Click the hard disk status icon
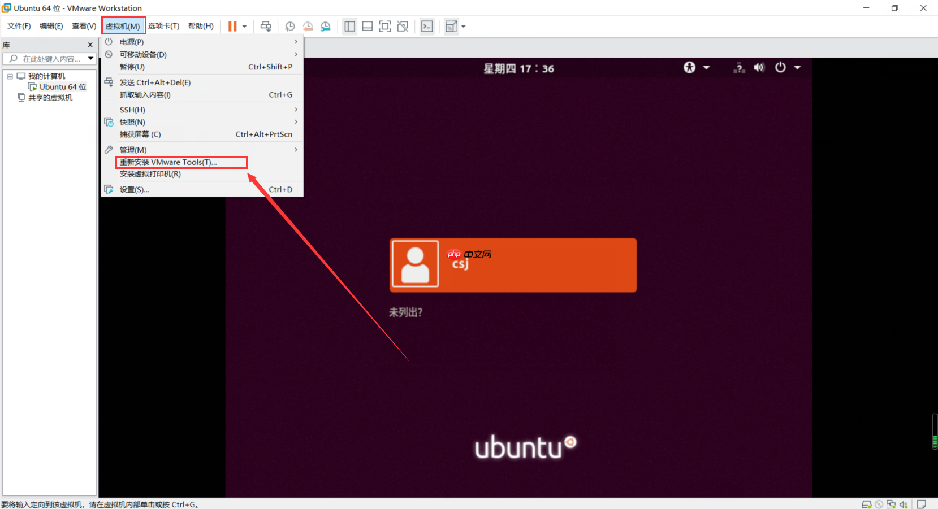The image size is (938, 509). [867, 504]
